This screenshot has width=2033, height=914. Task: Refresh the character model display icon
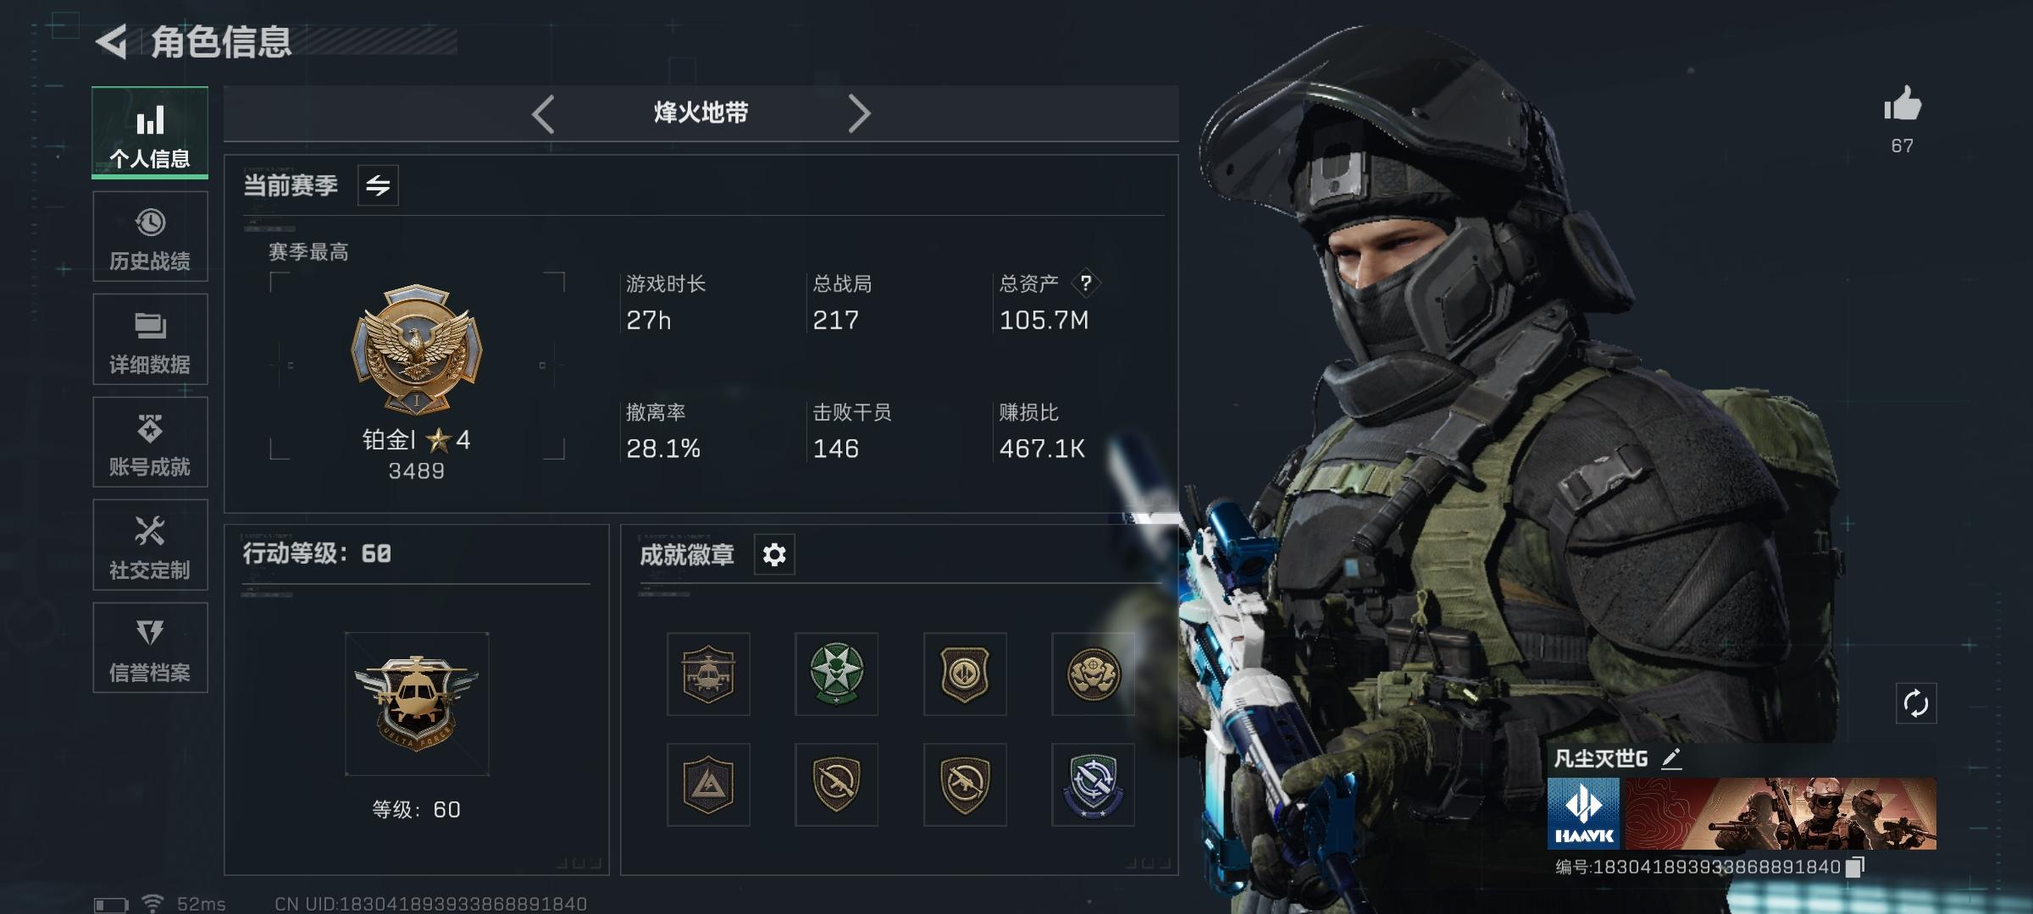pyautogui.click(x=1915, y=703)
